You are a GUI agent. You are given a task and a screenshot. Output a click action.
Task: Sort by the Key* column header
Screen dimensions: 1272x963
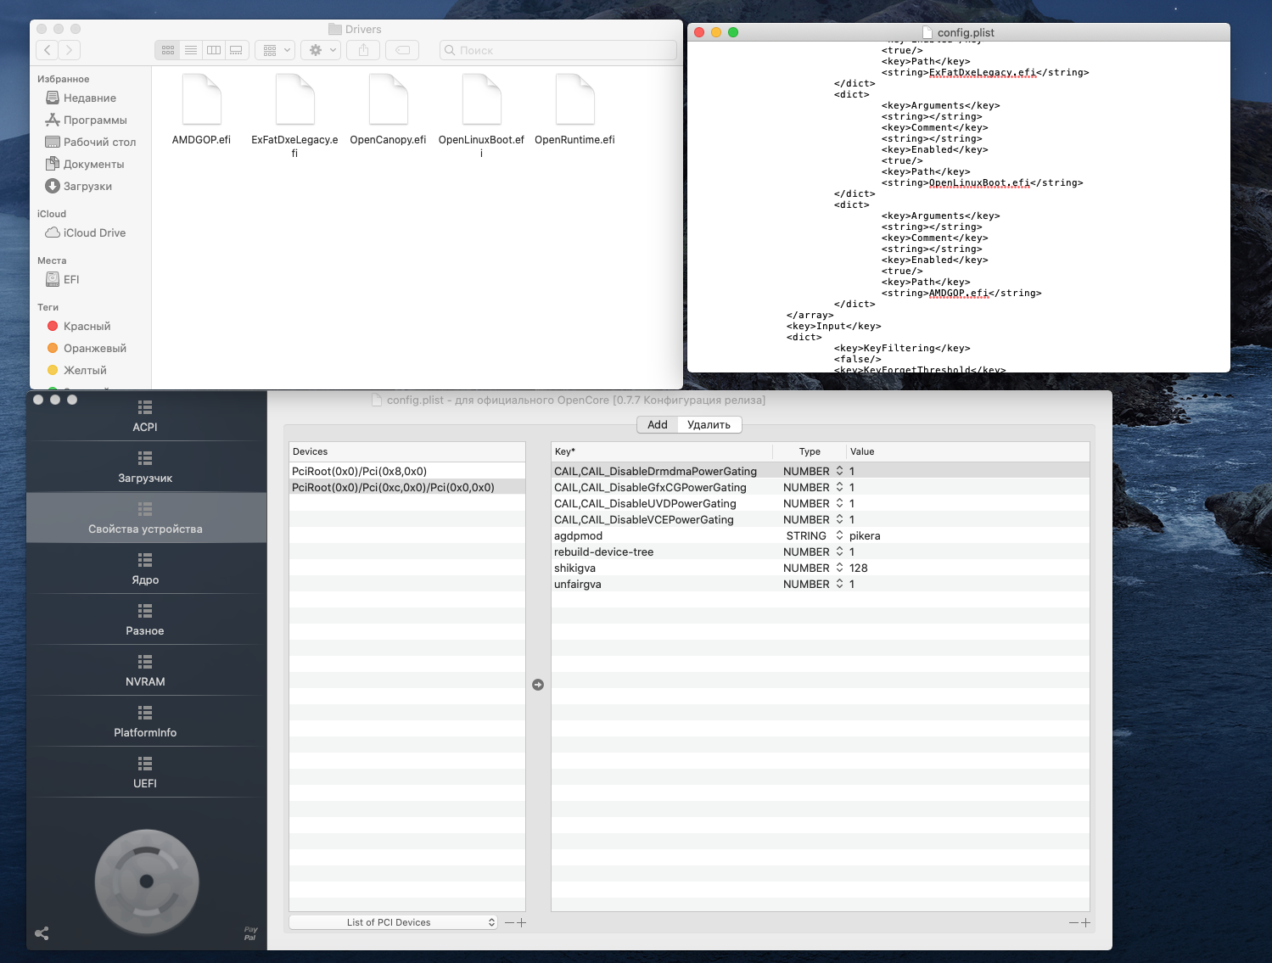click(662, 451)
